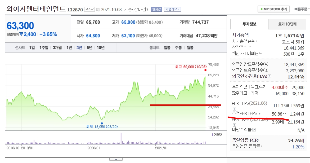Screen dimensions: 310x163
Task: Click the calendar icon before 2021.10.08 date
Action: [98, 10]
